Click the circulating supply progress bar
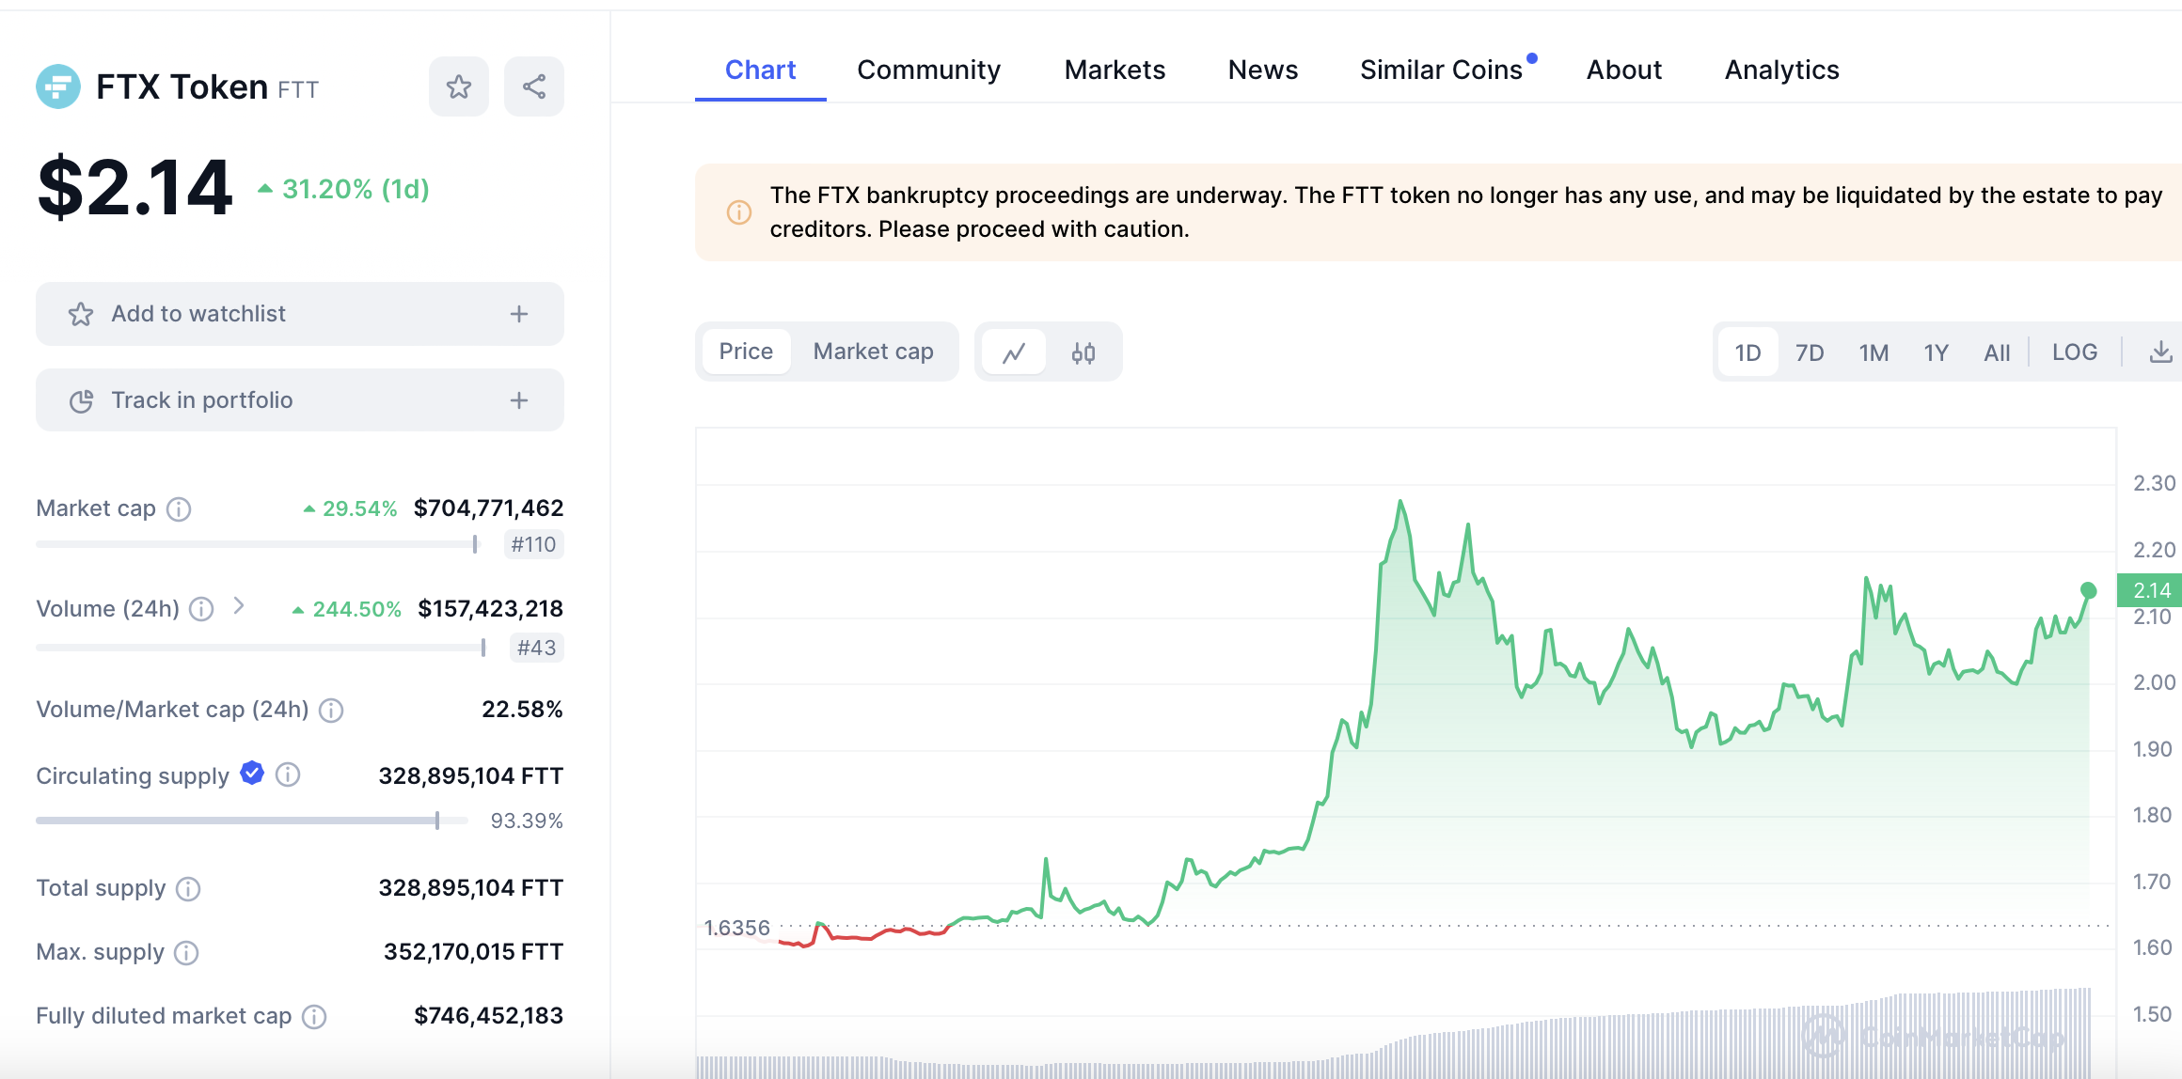 [x=251, y=821]
